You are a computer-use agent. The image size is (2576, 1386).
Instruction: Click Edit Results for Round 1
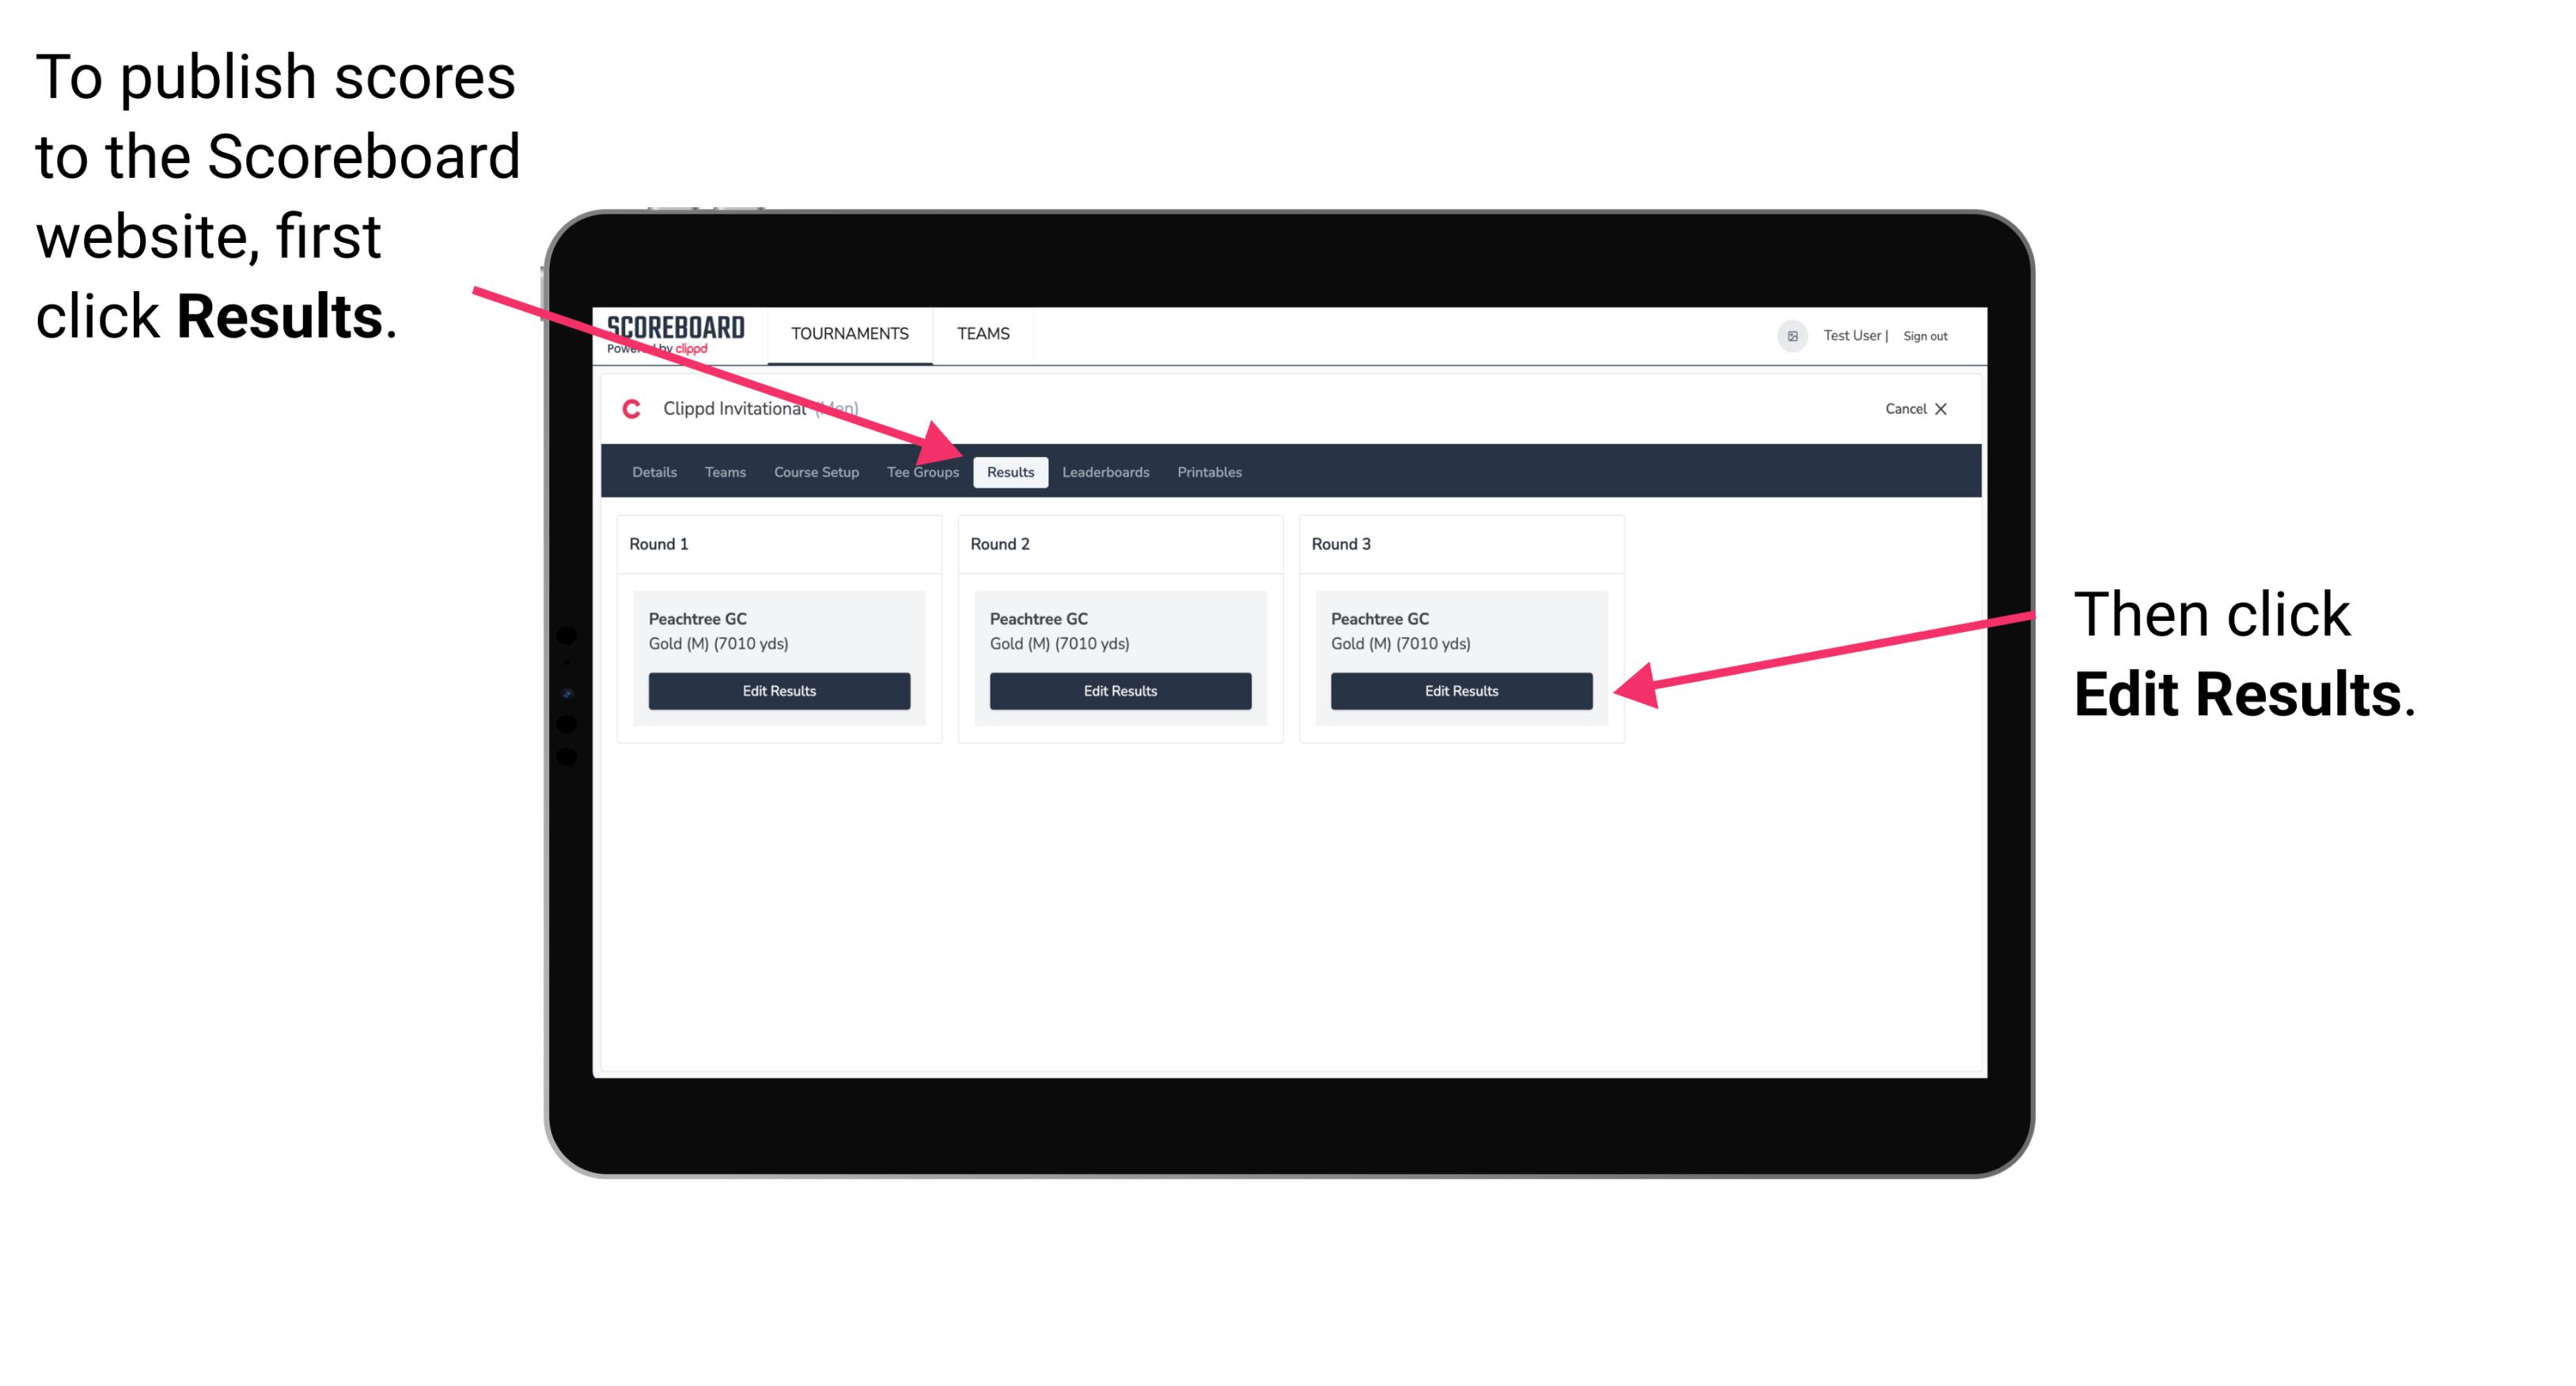(x=780, y=691)
